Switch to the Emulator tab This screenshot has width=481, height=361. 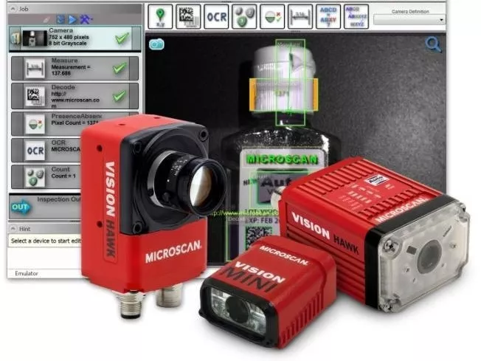click(x=27, y=273)
